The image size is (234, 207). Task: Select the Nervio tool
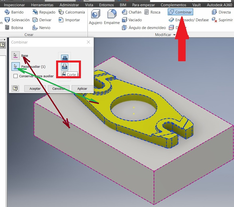click(41, 27)
